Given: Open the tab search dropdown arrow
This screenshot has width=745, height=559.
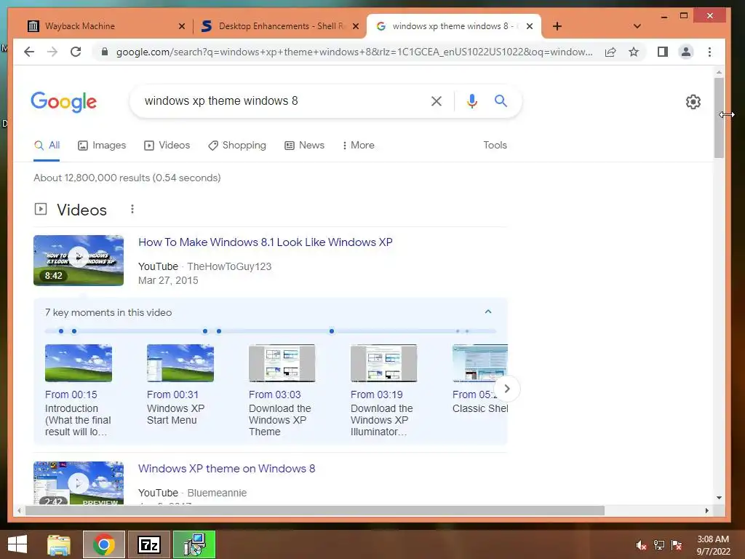Looking at the screenshot, I should tap(637, 26).
